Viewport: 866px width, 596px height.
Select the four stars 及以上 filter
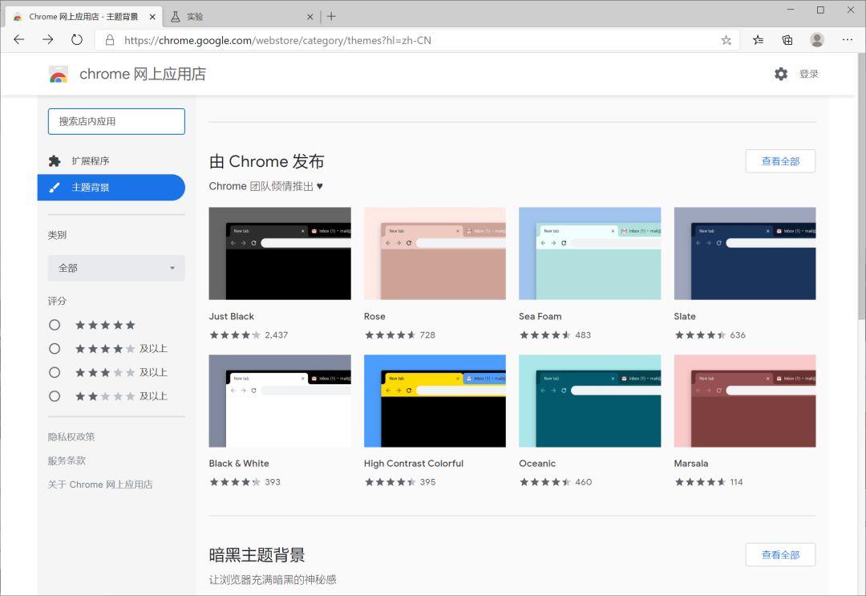(x=55, y=349)
